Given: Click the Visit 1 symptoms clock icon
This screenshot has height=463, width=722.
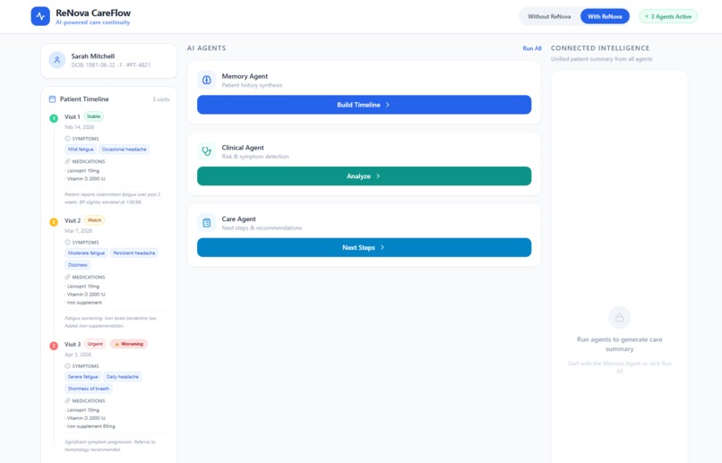Looking at the screenshot, I should [x=68, y=139].
